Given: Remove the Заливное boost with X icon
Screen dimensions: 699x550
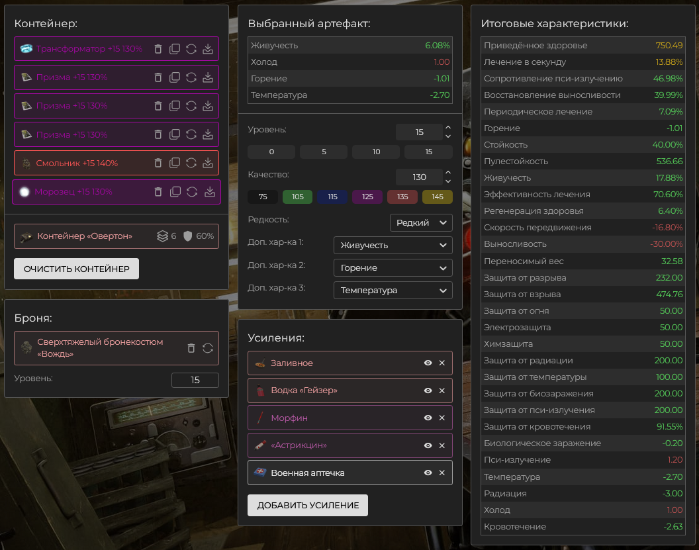Looking at the screenshot, I should (442, 363).
